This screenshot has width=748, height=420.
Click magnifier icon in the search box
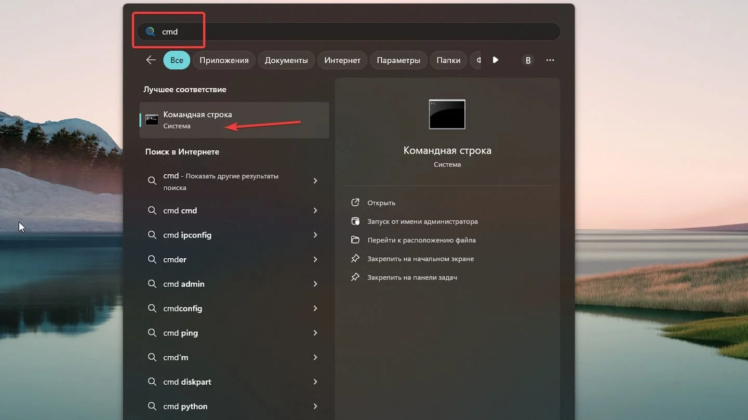tap(151, 32)
